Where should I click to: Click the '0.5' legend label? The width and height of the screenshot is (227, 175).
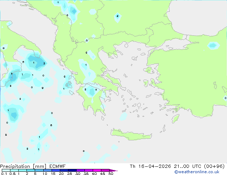tap(13, 174)
